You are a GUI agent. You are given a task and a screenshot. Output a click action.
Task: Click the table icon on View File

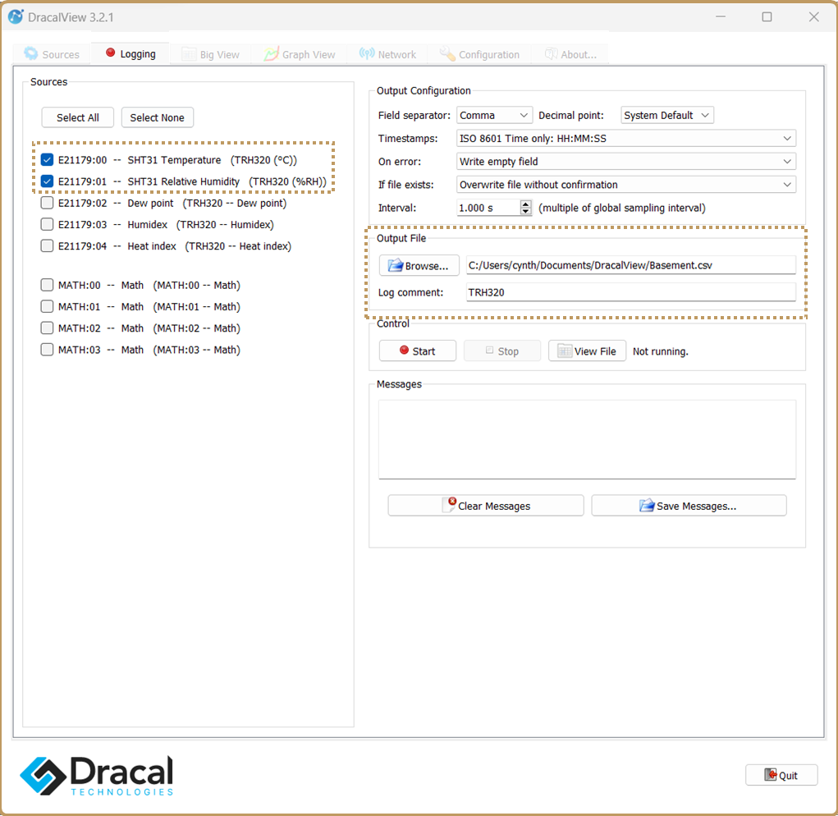coord(565,351)
